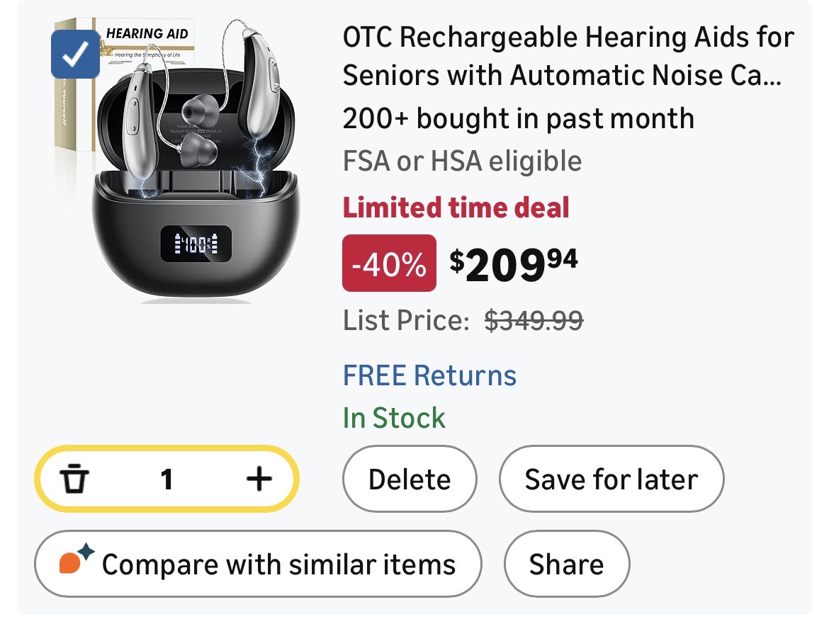Viewport: 829px width, 619px height.
Task: Uncheck the hearing aids item checkbox
Action: pyautogui.click(x=75, y=54)
